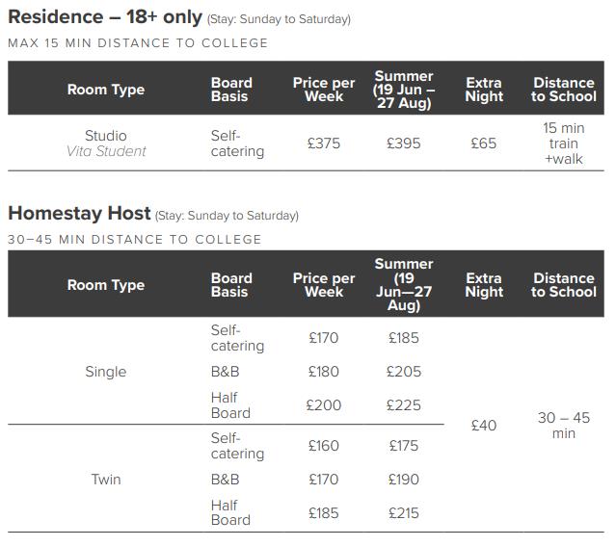Click the "30 – 45 min" distance cell
This screenshot has width=616, height=546.
564,426
